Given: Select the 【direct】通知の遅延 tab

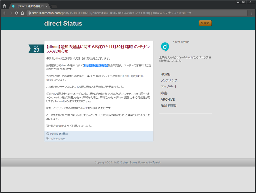Looking at the screenshot, I should point(29,6).
